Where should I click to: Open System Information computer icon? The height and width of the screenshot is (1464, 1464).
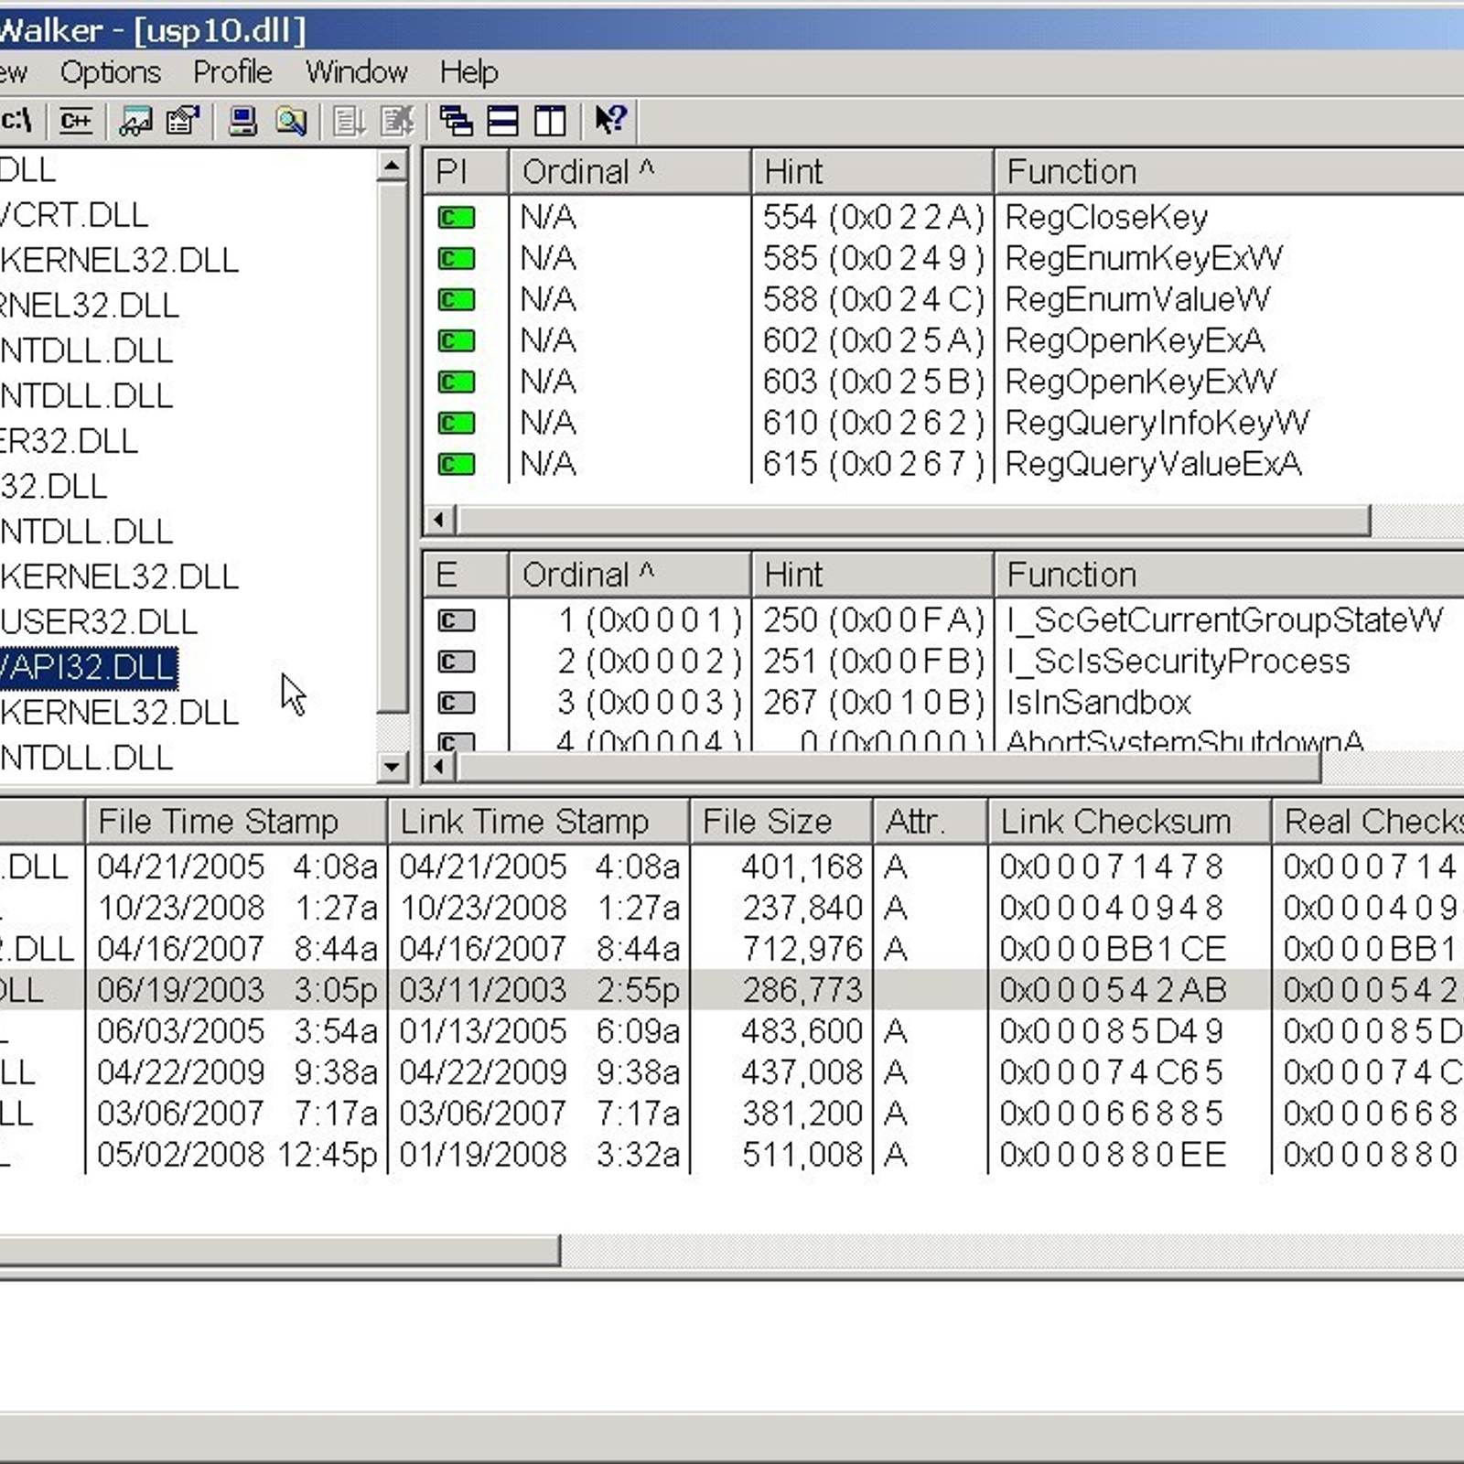tap(242, 121)
